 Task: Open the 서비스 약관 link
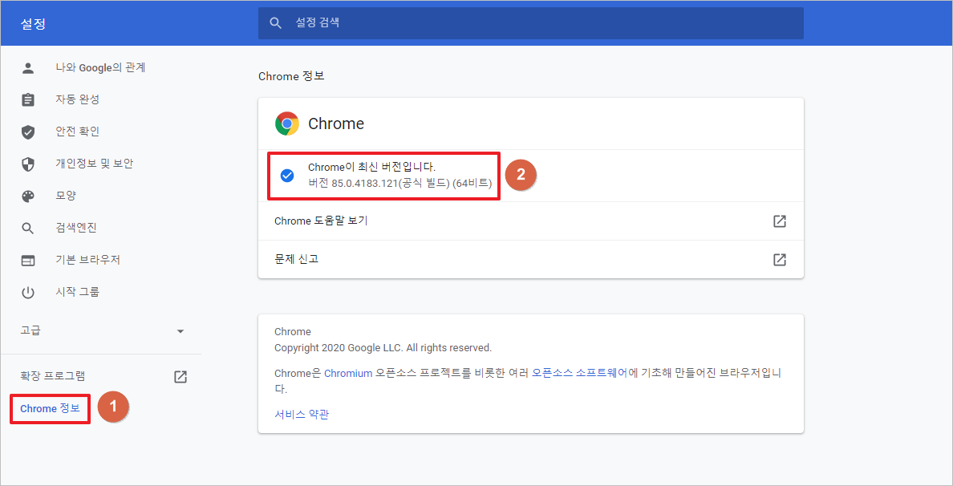click(x=302, y=415)
